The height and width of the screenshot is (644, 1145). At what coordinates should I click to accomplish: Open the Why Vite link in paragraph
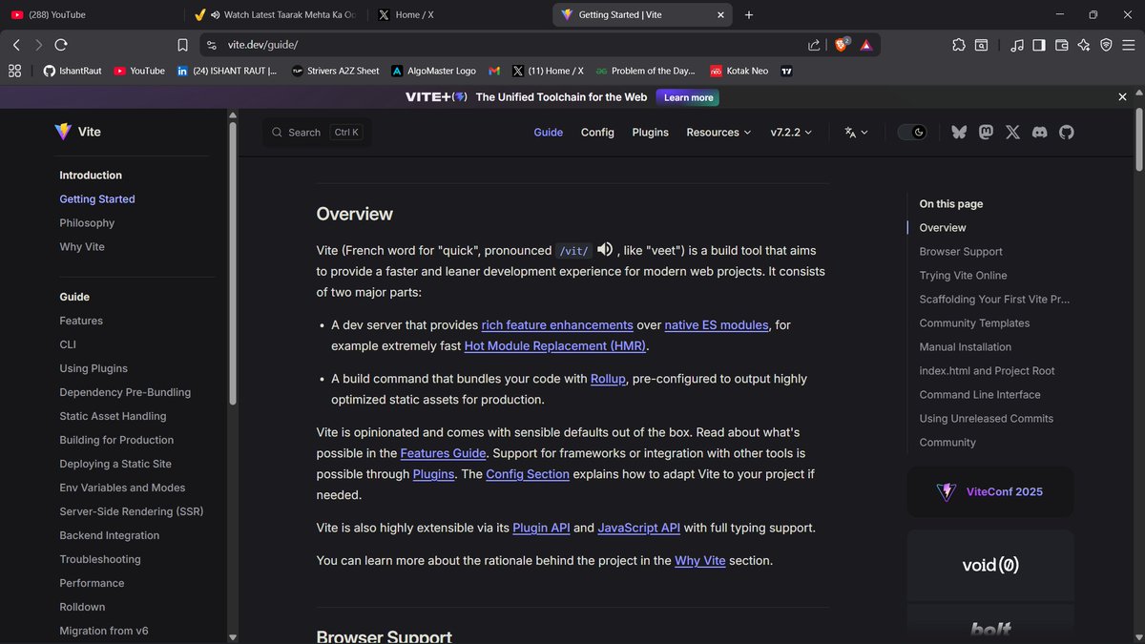click(x=700, y=561)
